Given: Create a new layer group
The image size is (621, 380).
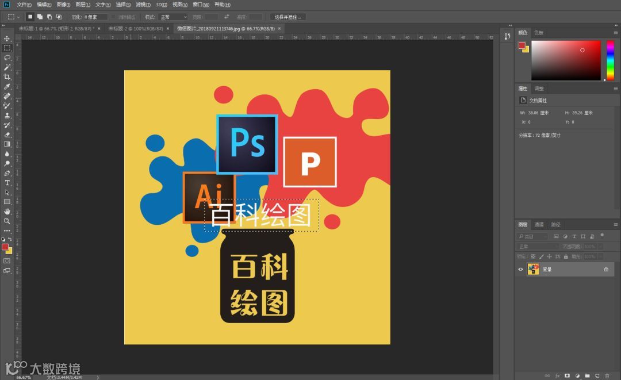Looking at the screenshot, I should pyautogui.click(x=587, y=375).
